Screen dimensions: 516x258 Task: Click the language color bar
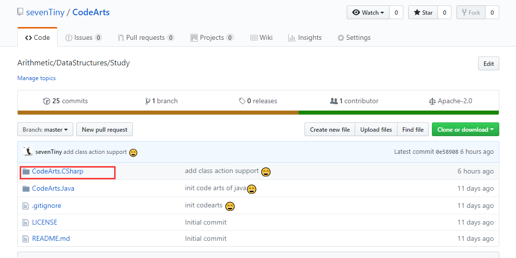pos(258,112)
